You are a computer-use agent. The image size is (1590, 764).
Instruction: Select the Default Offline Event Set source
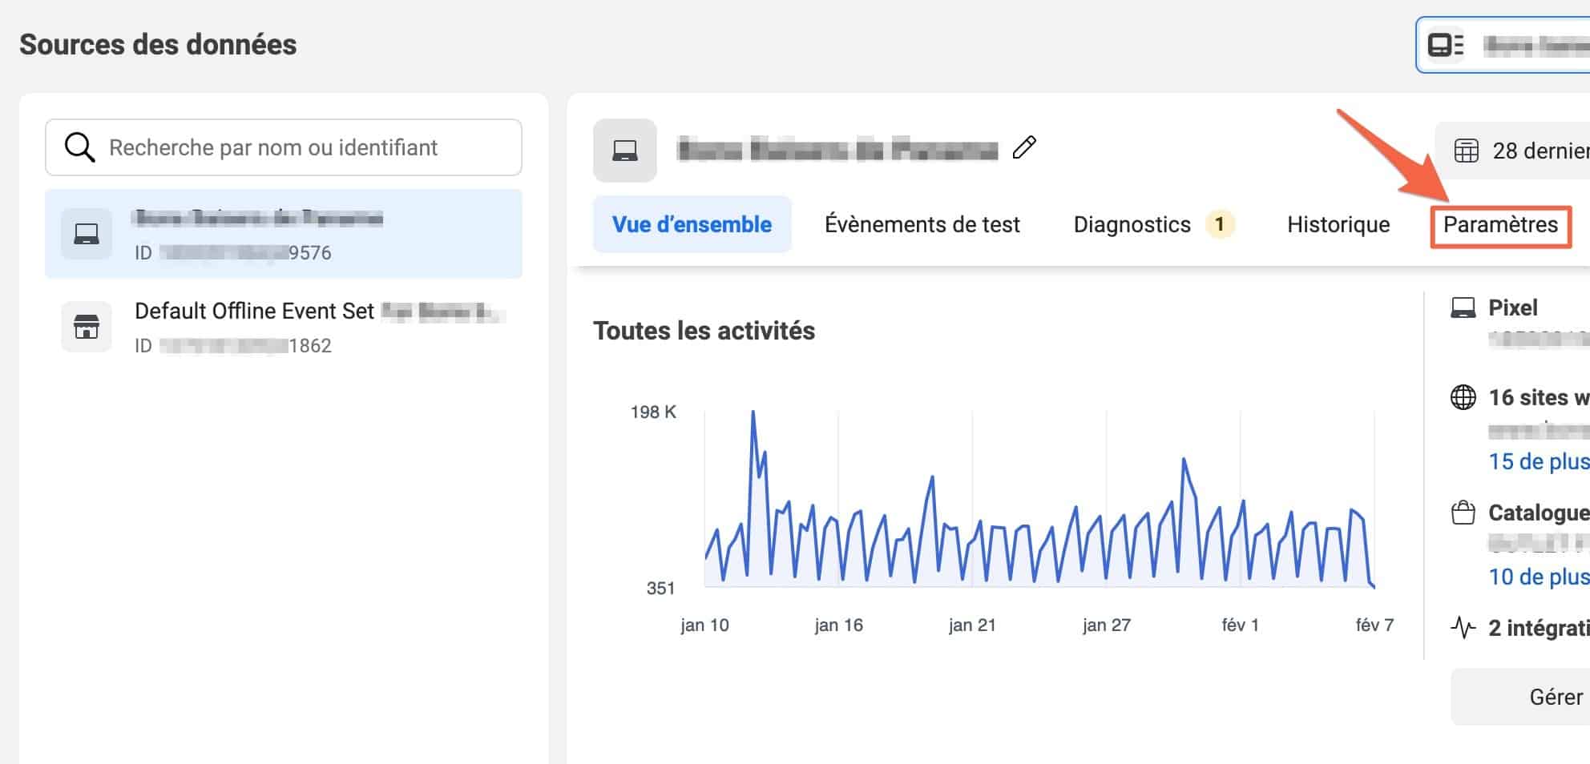284,327
